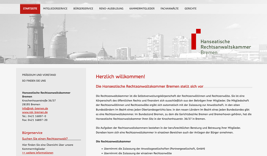Screen dimensions: 267x156
Task: Click the 'Knochenhauerstraße 36/37' address line
Action: [x=39, y=101]
